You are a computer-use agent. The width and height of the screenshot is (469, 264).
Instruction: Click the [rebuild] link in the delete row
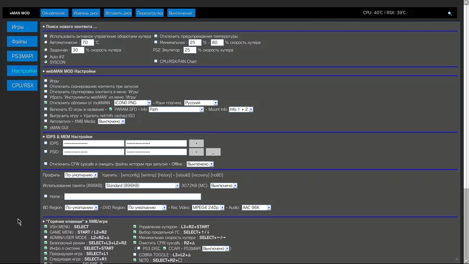(182, 175)
